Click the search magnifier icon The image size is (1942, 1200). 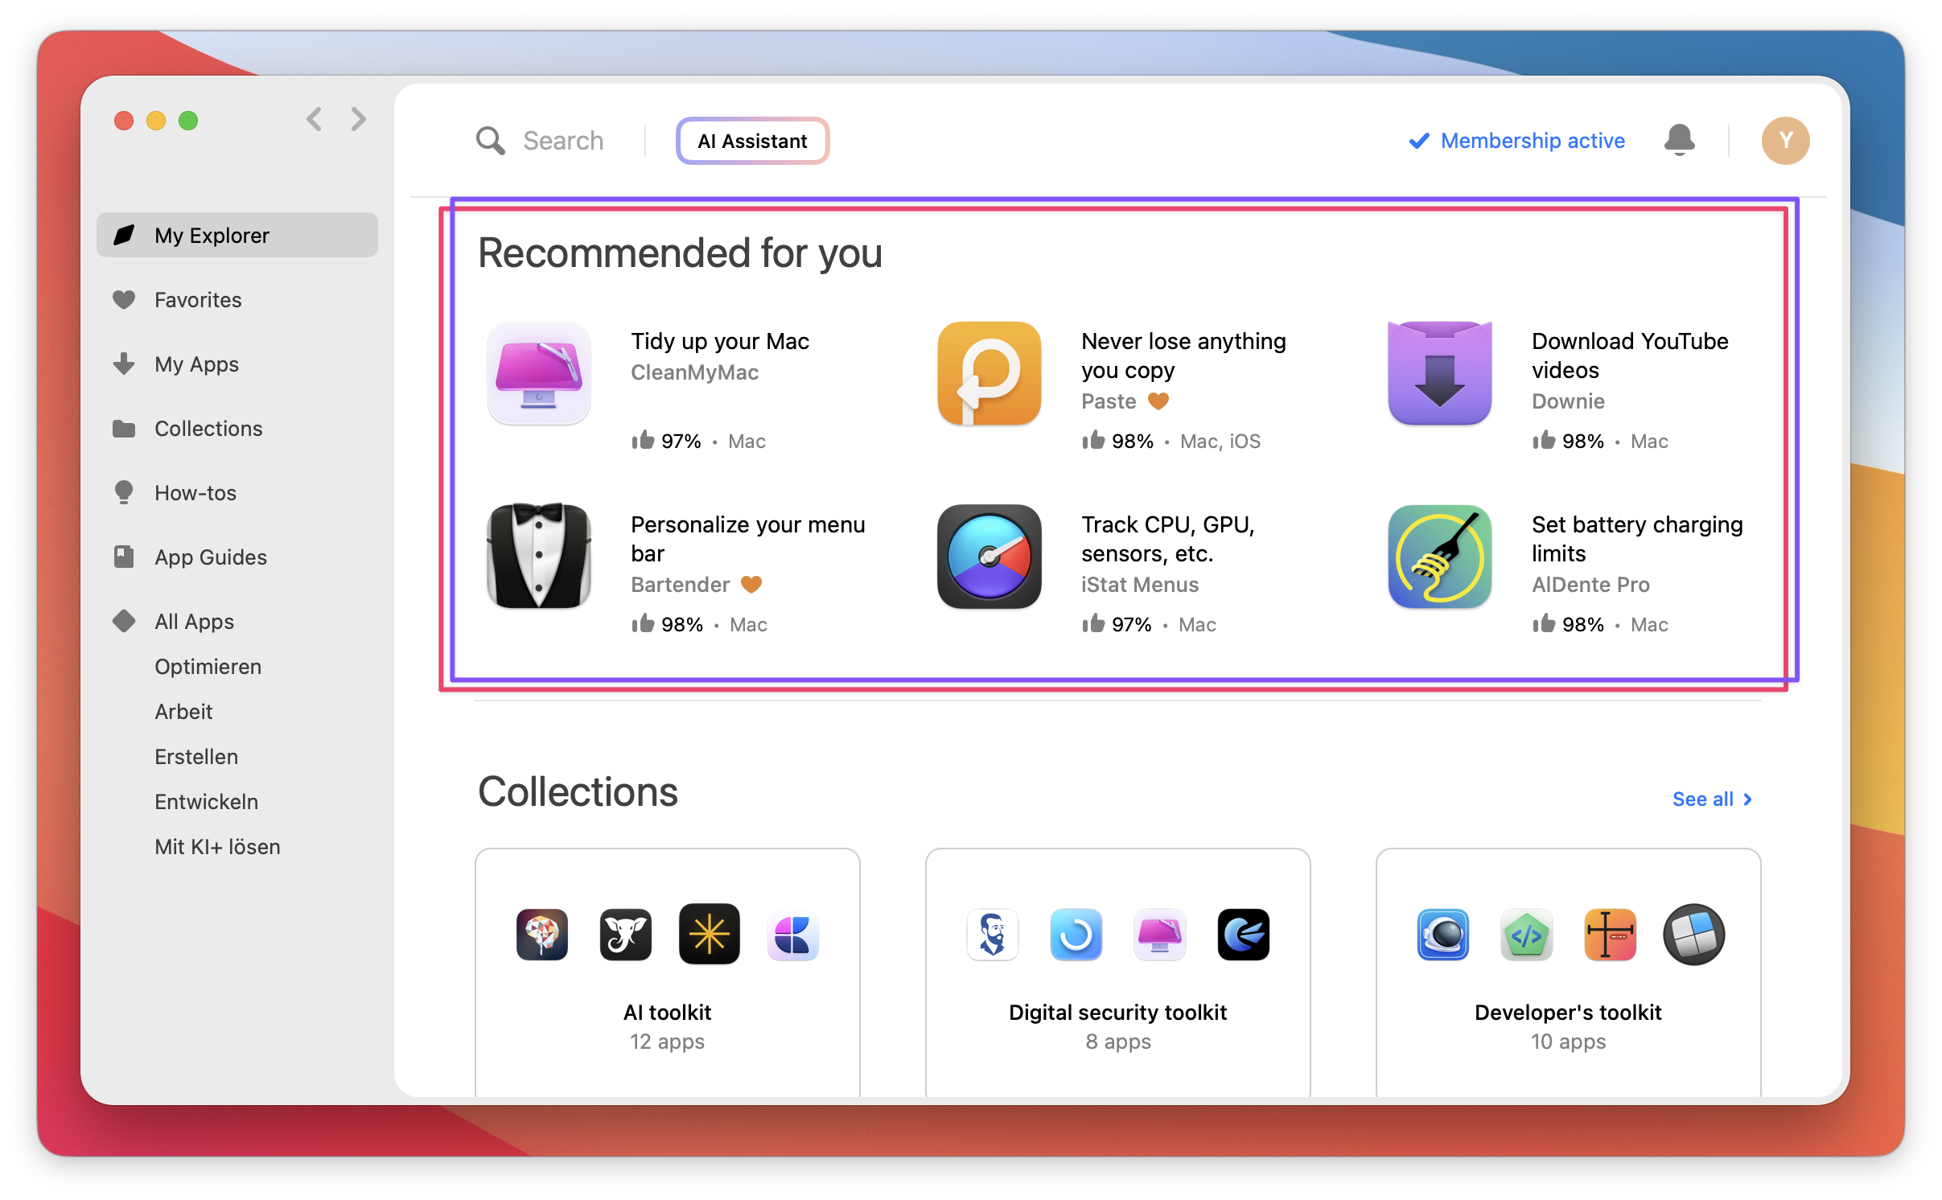[490, 141]
